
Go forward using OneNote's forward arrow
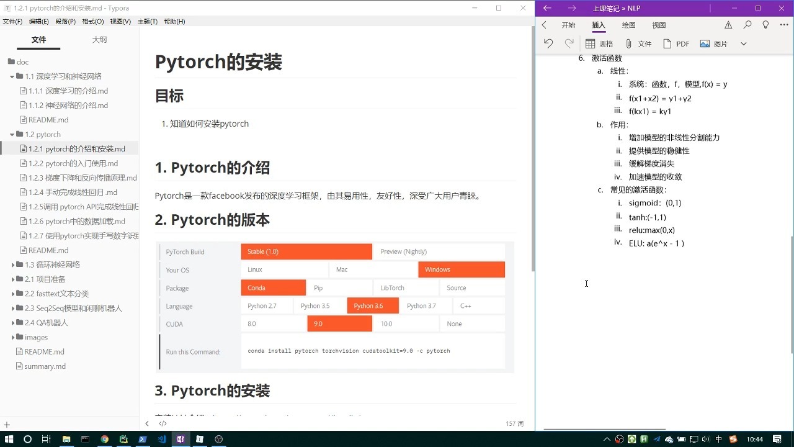pos(572,8)
